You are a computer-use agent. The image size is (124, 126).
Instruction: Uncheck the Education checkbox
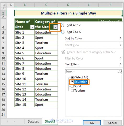[72, 82]
